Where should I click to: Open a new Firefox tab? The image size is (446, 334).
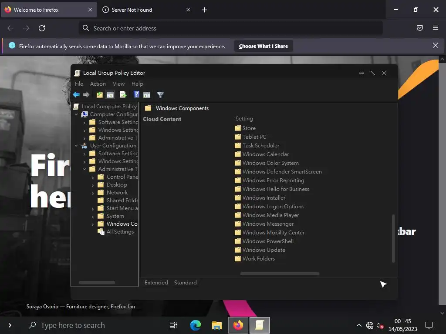[x=204, y=10]
